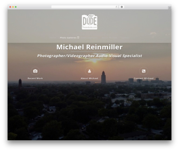Screen dimensions: 179x151
Task: Click the browser reload icon
Action: click(116, 7)
